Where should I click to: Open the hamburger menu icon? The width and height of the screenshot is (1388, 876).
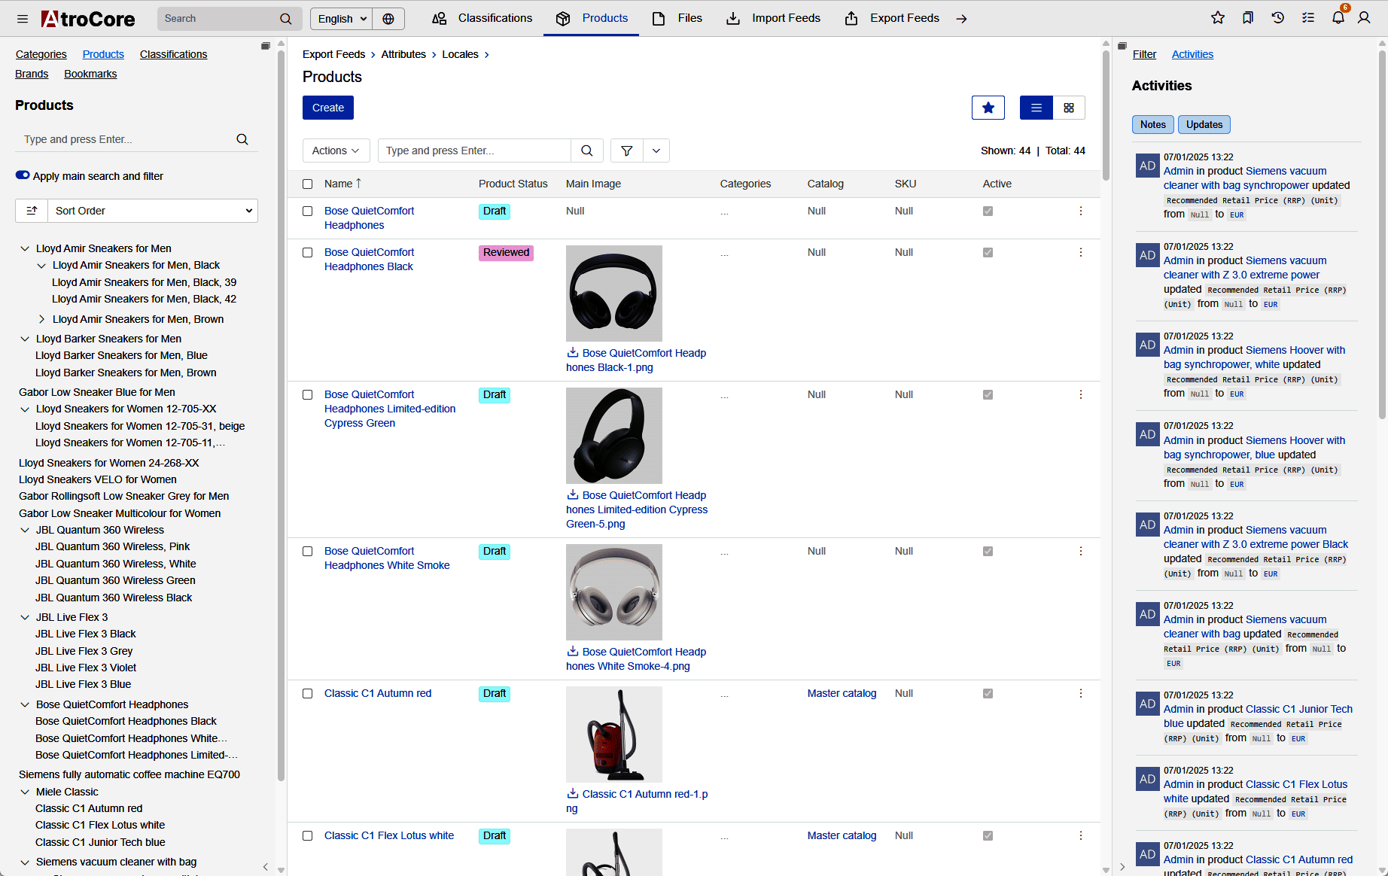coord(23,19)
